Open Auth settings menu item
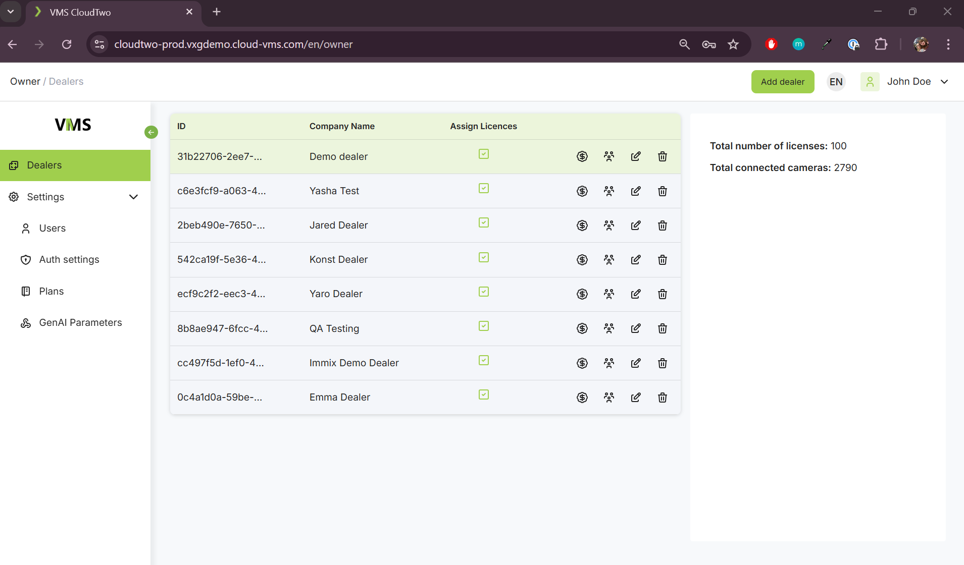The width and height of the screenshot is (964, 565). click(69, 260)
